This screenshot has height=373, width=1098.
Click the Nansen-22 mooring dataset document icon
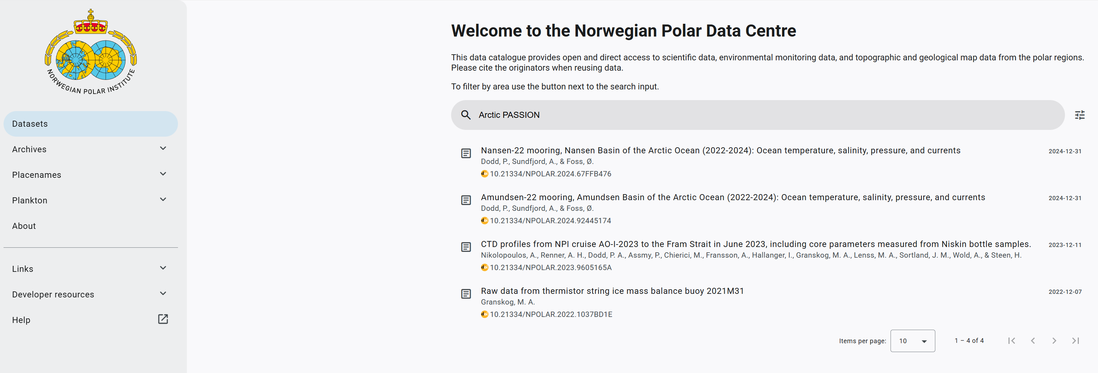(466, 153)
